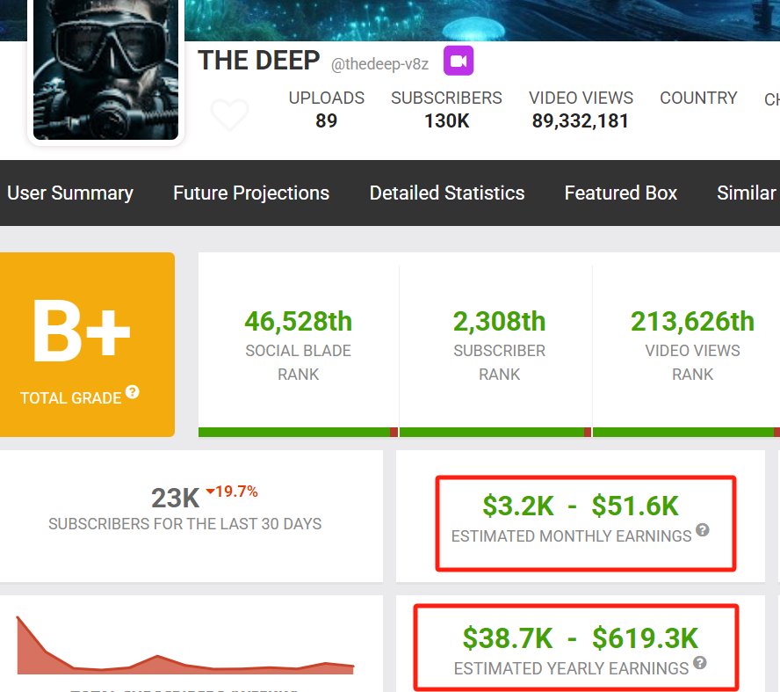The image size is (780, 692).
Task: Click the 130K subscribers value
Action: (x=447, y=121)
